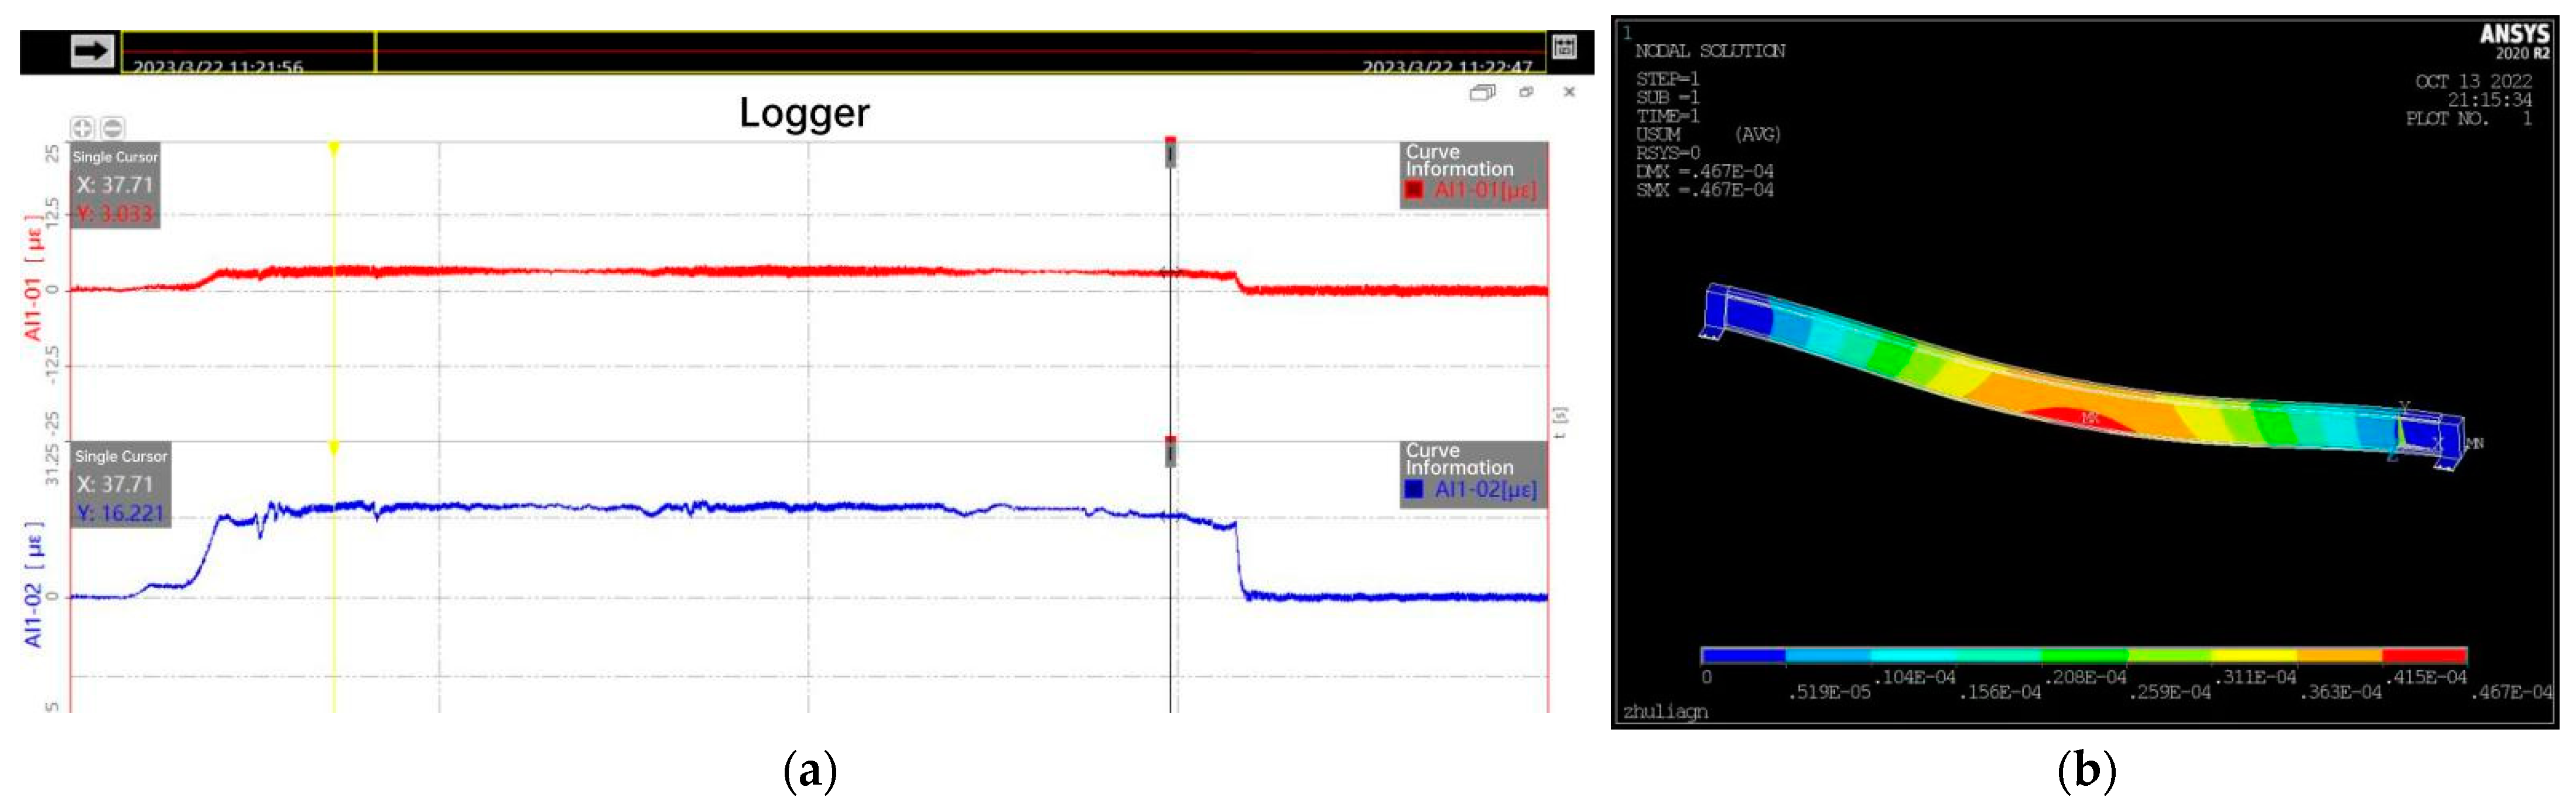The width and height of the screenshot is (2576, 811).
Task: Click the restore window icon
Action: tap(1526, 92)
